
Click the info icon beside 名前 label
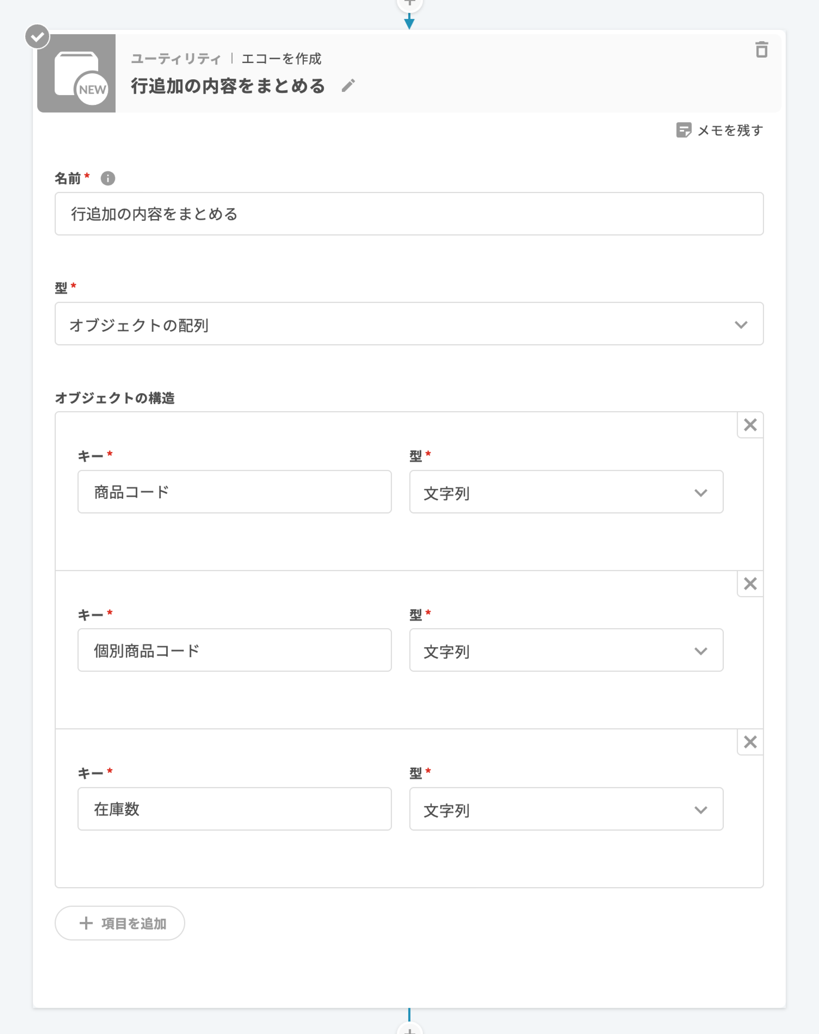pyautogui.click(x=108, y=179)
